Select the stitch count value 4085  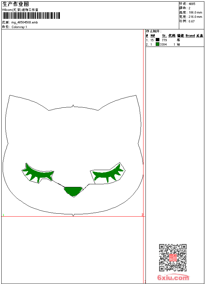click(192, 4)
